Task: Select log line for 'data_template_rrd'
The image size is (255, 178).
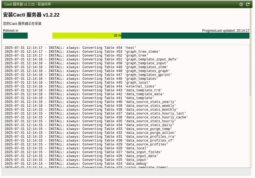Action: [83, 90]
